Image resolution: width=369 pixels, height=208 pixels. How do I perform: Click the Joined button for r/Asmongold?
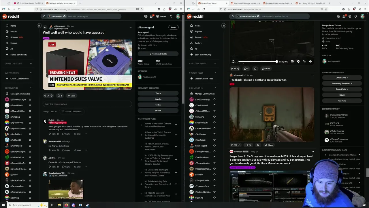click(173, 27)
